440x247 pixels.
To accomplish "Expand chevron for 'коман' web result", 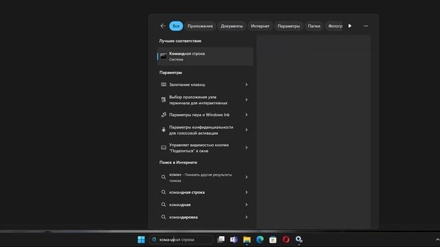I will tap(246, 177).
